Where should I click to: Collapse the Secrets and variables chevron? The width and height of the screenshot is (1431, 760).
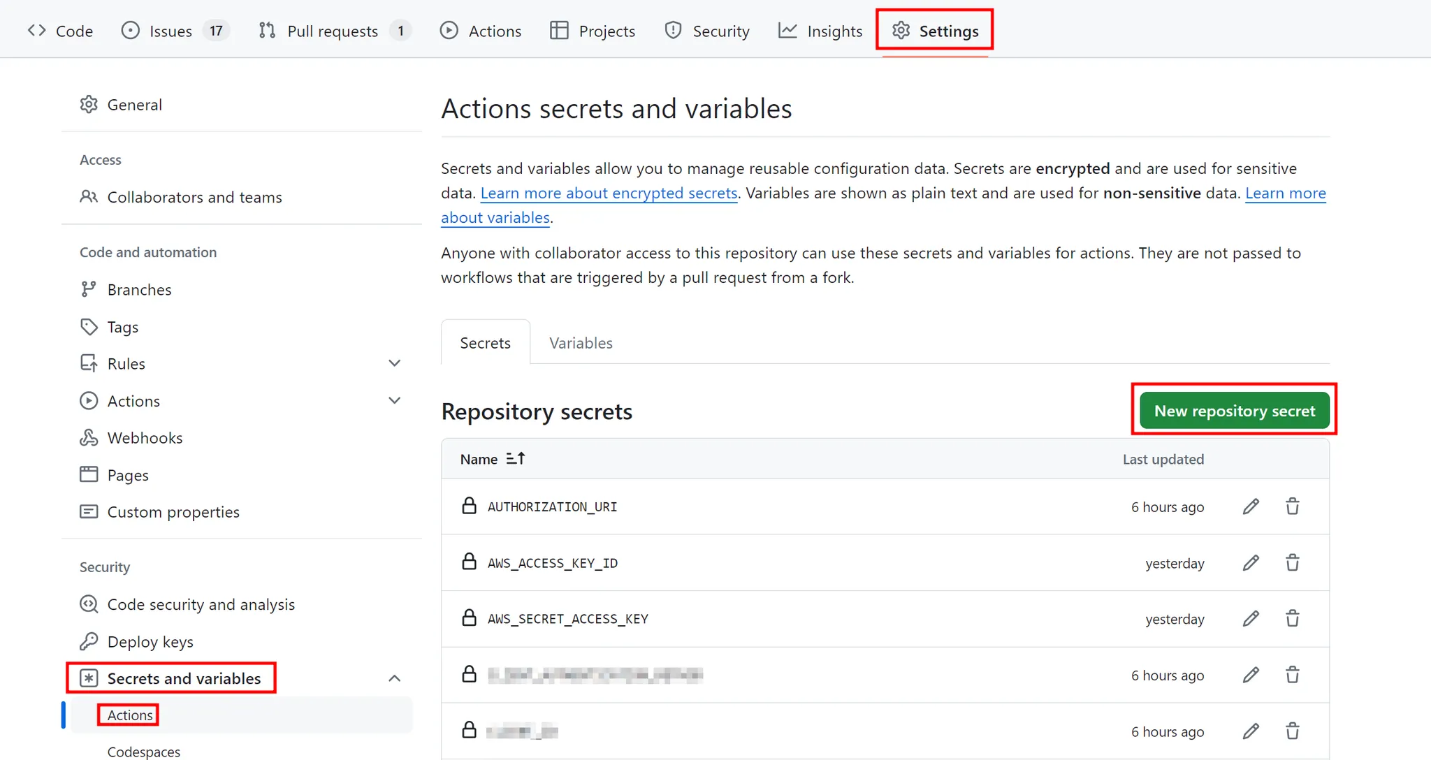tap(394, 678)
